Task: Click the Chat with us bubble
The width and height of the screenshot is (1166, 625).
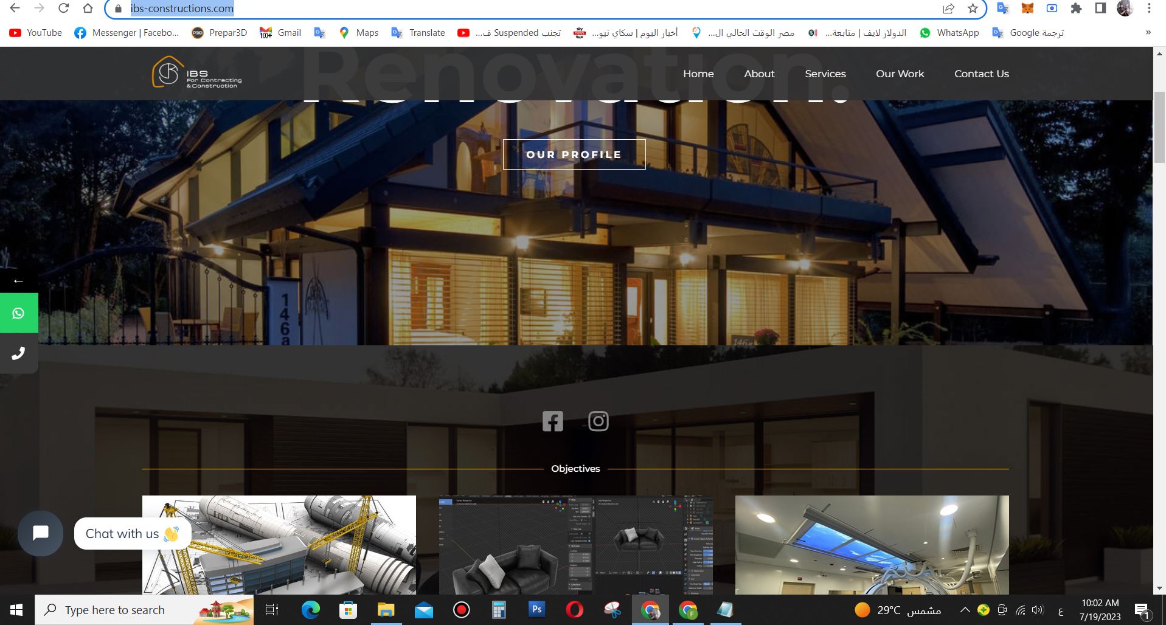Action: tap(132, 534)
